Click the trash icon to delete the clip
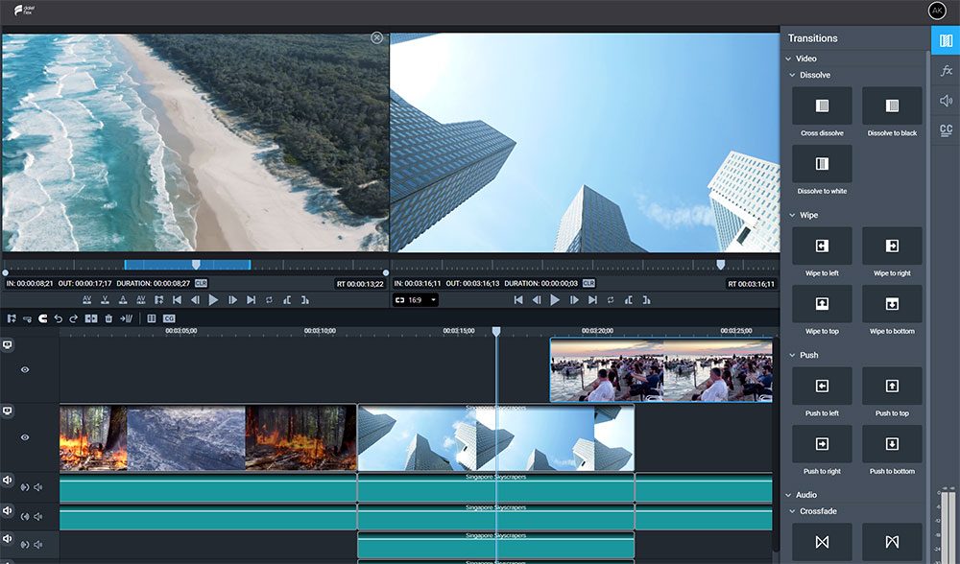The width and height of the screenshot is (960, 564). 107,320
